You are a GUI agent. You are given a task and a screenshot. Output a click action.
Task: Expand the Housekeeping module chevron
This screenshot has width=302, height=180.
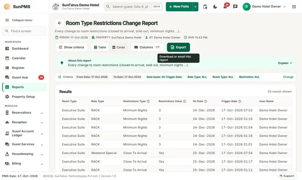tap(42, 154)
